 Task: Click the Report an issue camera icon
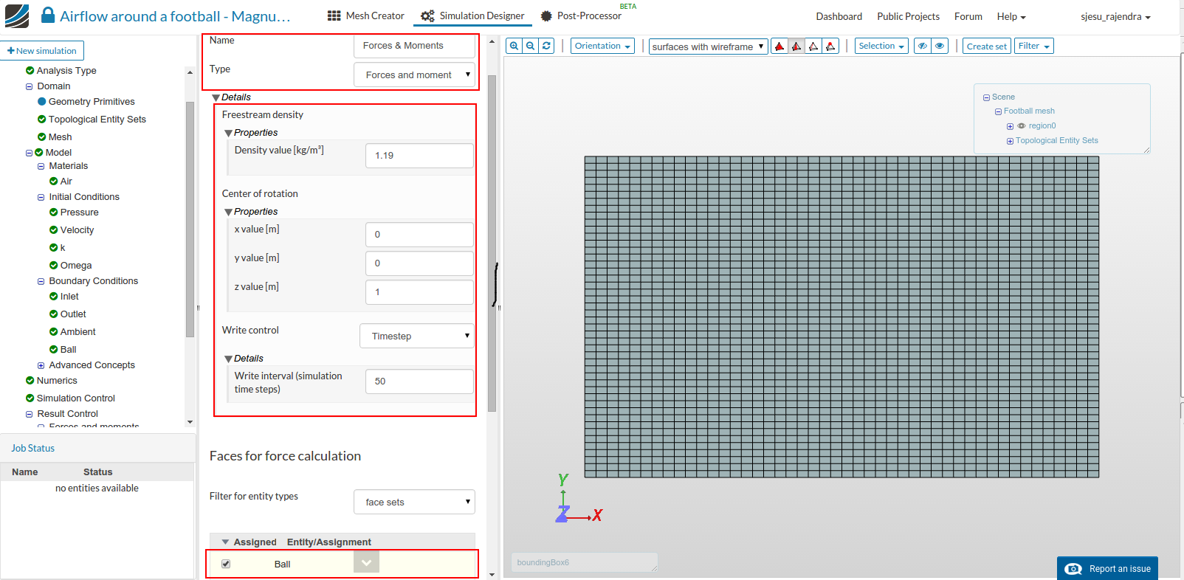click(x=1074, y=569)
